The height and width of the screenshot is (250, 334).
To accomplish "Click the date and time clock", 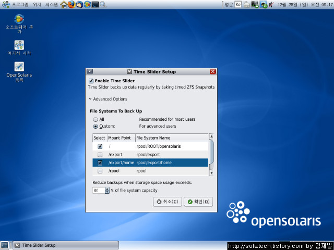I will [x=305, y=5].
